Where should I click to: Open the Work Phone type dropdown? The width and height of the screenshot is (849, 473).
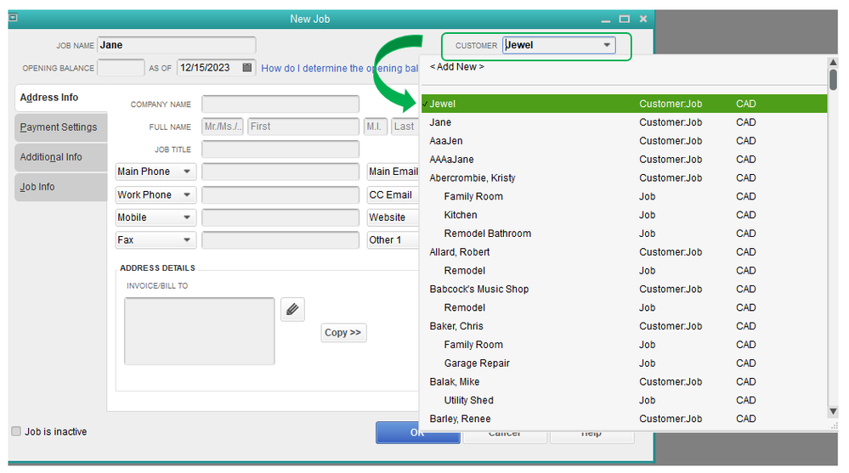pyautogui.click(x=155, y=194)
